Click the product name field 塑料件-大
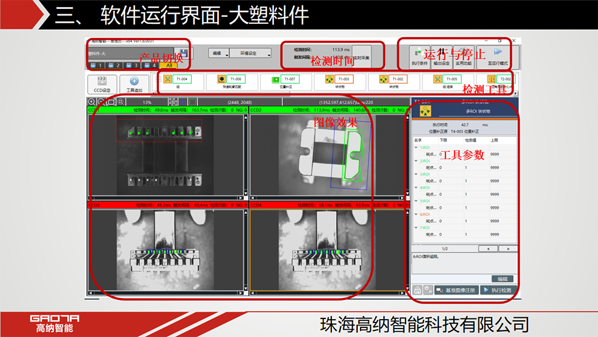Viewport: 598px width, 337px height. point(131,53)
